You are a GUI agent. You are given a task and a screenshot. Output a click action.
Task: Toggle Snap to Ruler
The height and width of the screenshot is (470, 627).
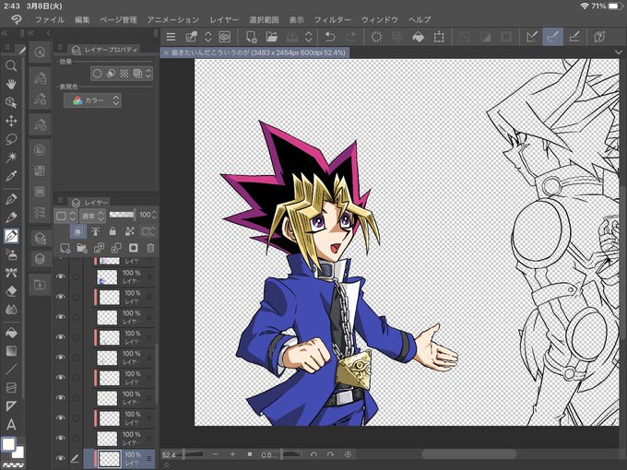point(532,37)
